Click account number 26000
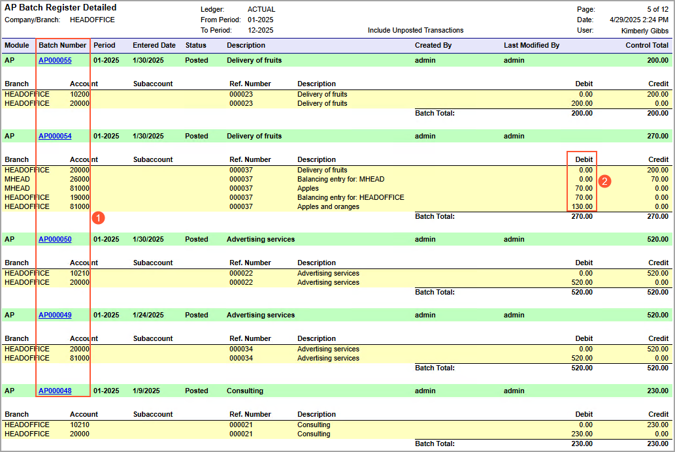The height and width of the screenshot is (452, 675). 80,179
